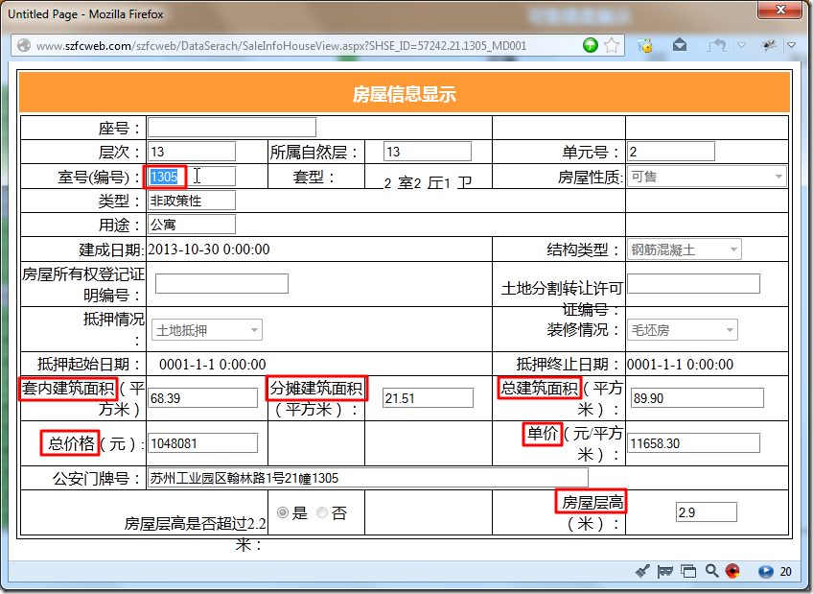Open dropdown arrow beside undo icon

tap(741, 45)
